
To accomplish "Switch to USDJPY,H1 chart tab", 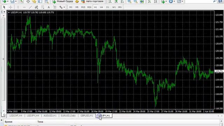I will (x=104, y=115).
